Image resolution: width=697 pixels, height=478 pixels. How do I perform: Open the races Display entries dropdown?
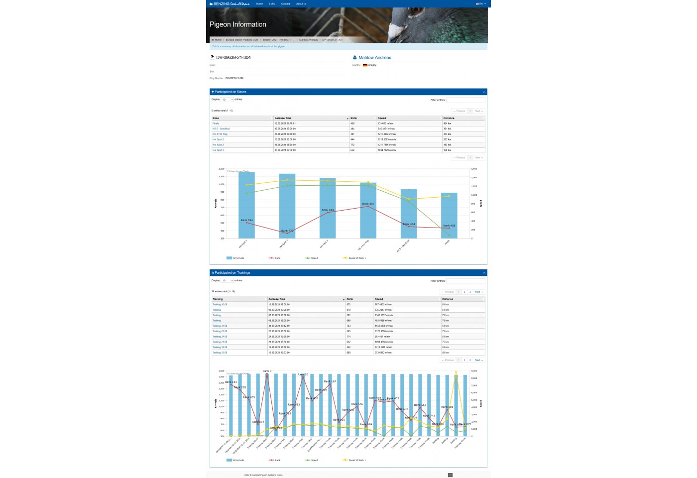(x=227, y=100)
